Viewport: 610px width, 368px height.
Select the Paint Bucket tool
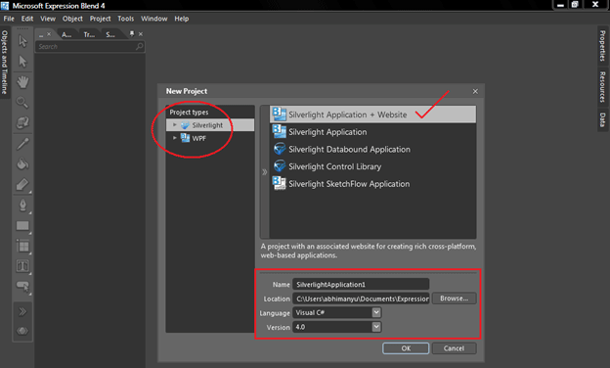pyautogui.click(x=22, y=164)
